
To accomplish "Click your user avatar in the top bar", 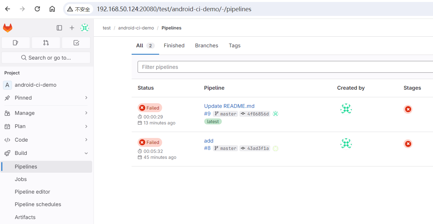I will [85, 28].
